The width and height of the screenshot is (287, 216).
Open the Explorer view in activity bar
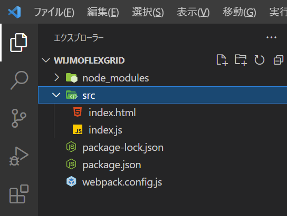pyautogui.click(x=18, y=43)
